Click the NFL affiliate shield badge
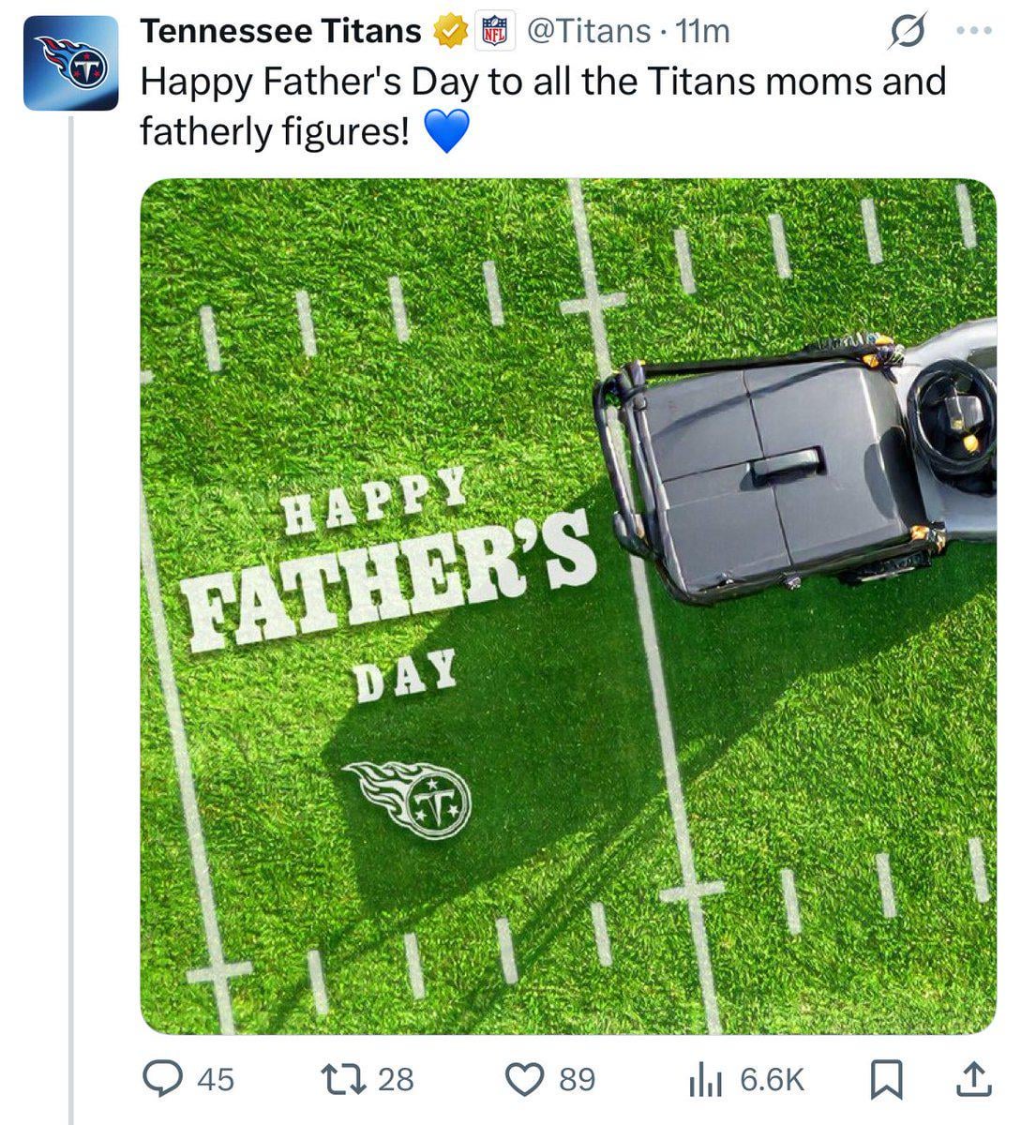The width and height of the screenshot is (1021, 1125). point(493,32)
